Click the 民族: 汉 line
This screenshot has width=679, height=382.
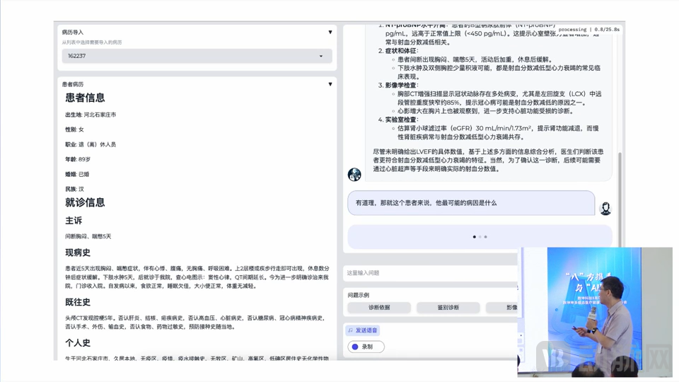(x=74, y=189)
